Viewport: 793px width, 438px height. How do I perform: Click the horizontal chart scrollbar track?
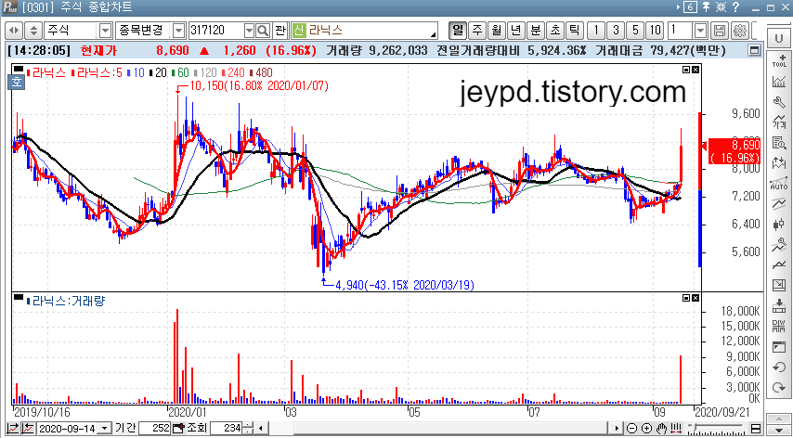(436, 429)
